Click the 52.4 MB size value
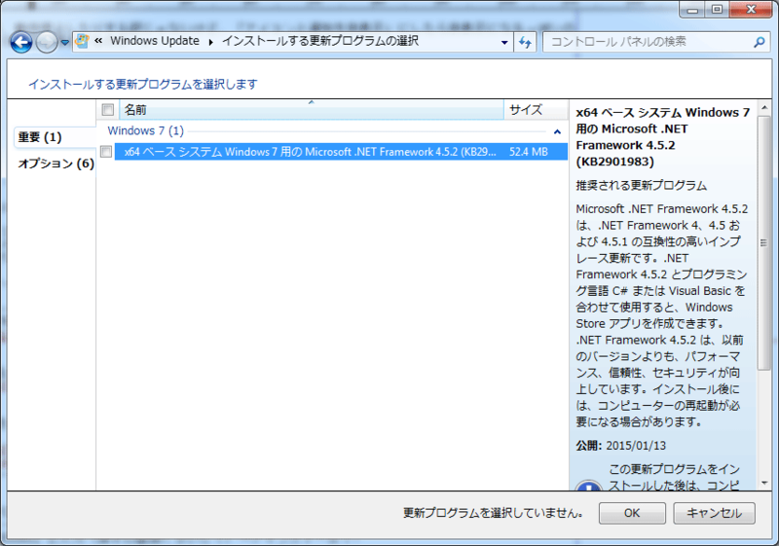 tap(528, 152)
